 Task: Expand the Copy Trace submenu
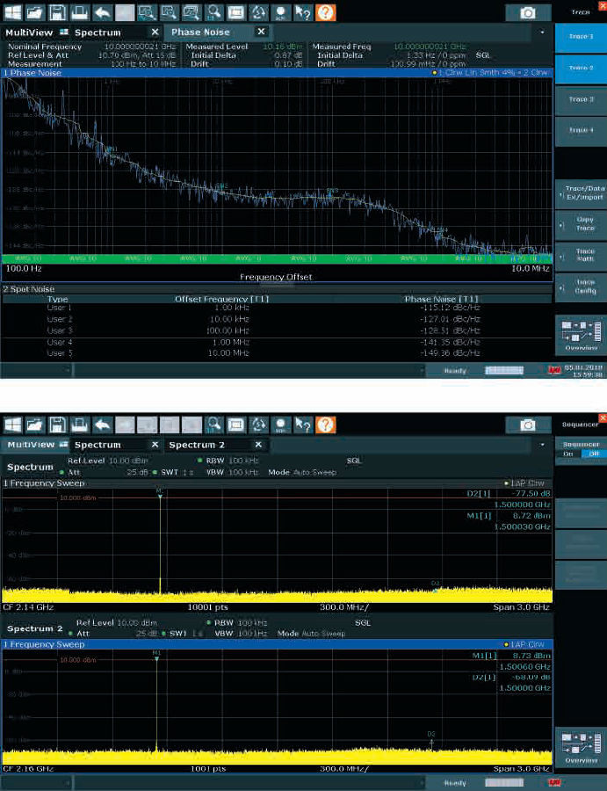[581, 225]
